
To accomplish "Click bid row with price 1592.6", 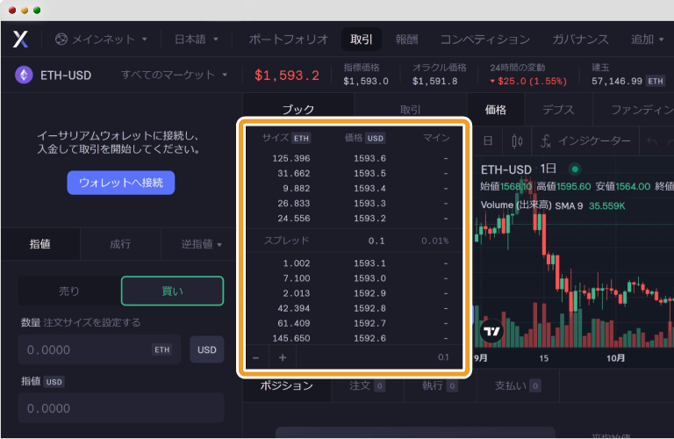I will click(354, 338).
